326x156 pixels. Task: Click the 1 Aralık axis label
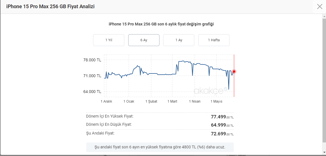(106, 101)
